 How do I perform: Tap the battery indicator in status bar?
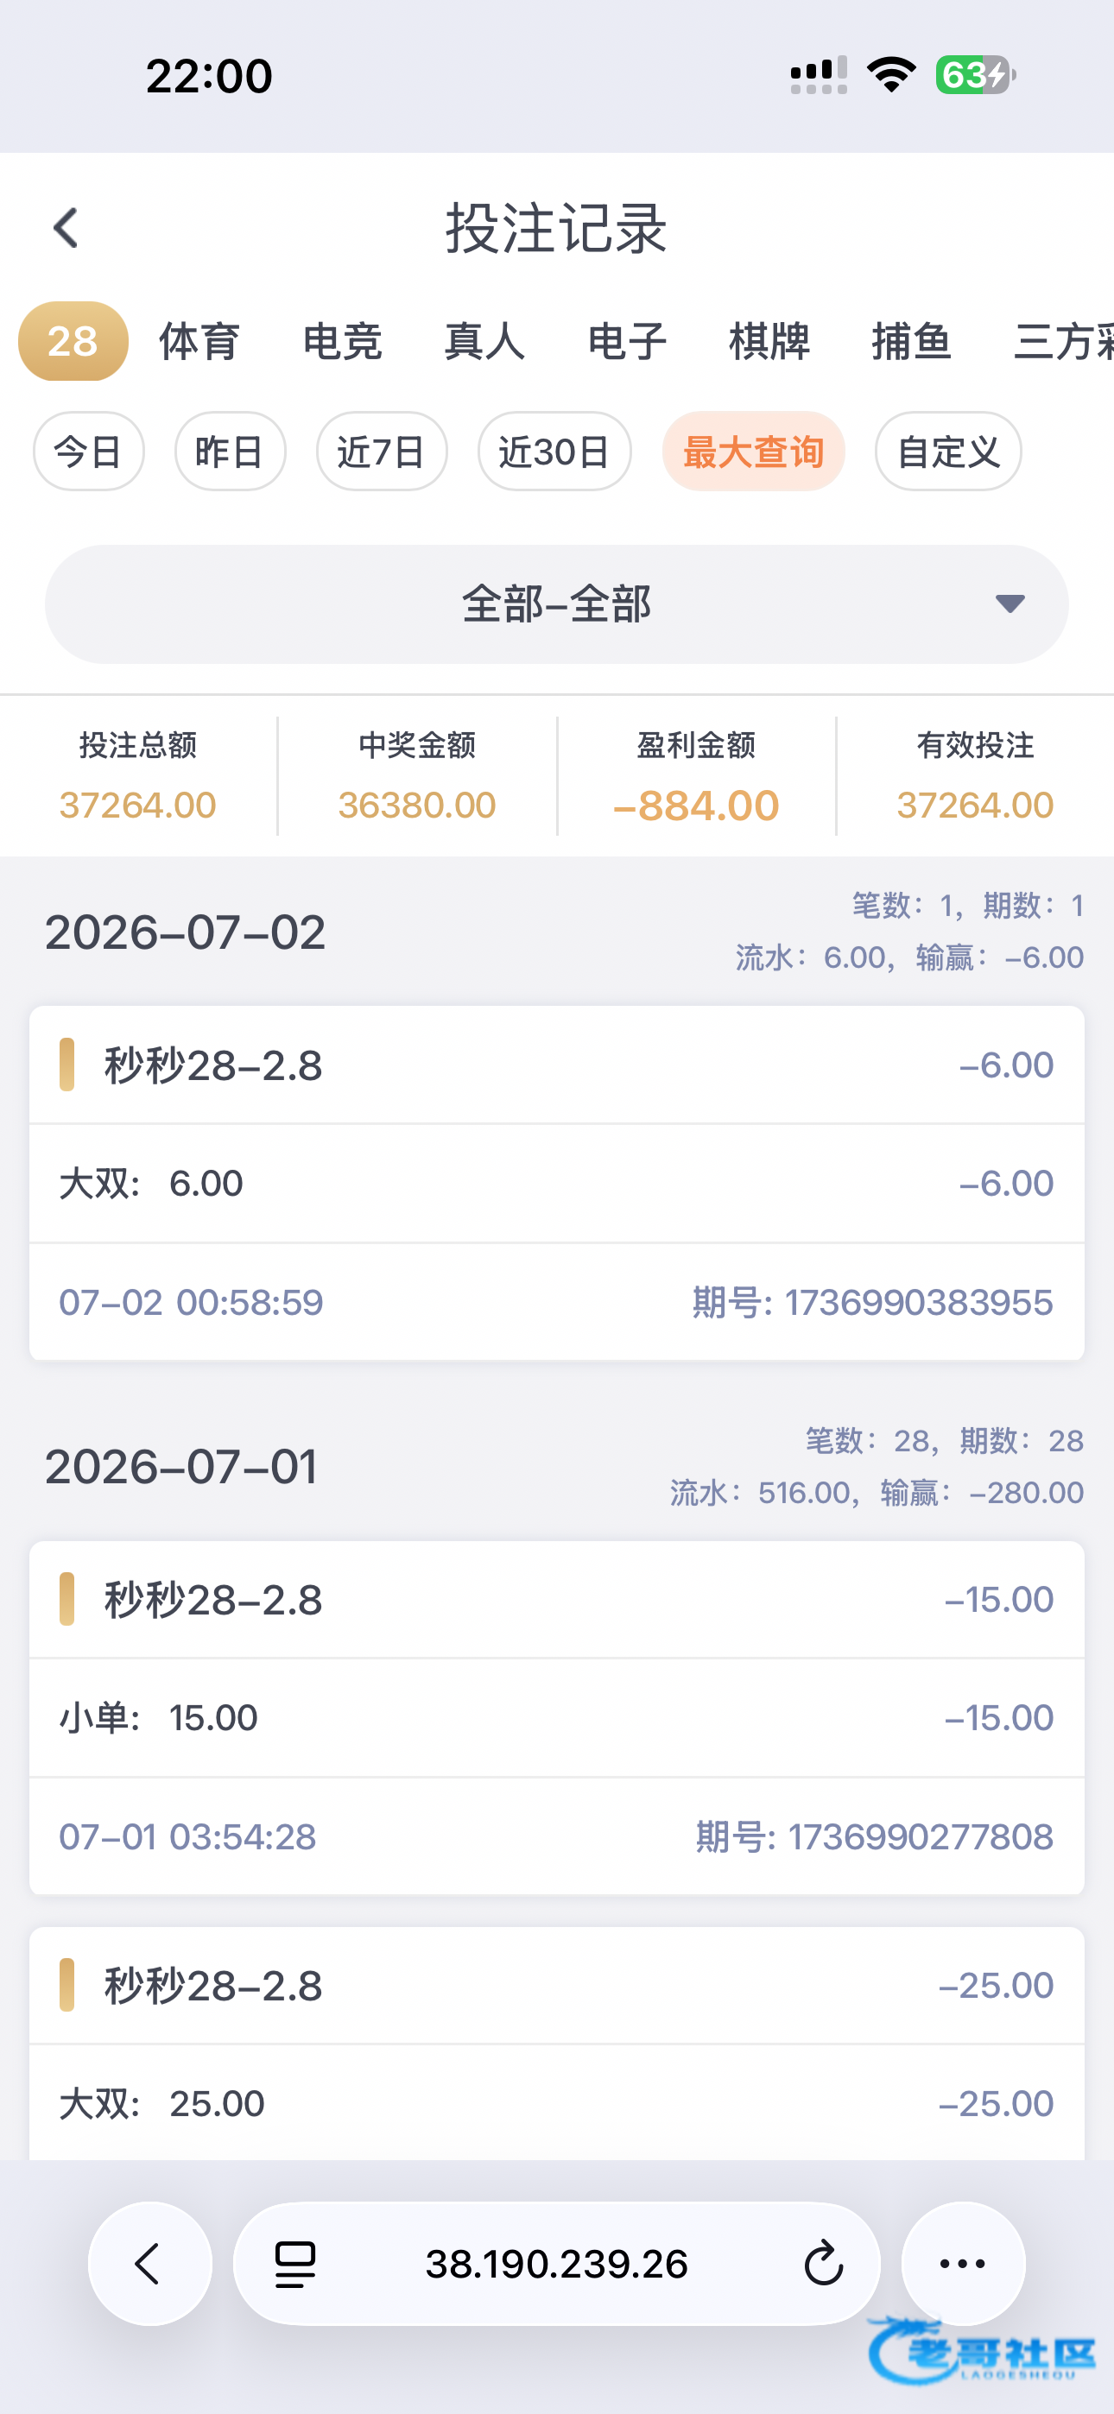[975, 75]
